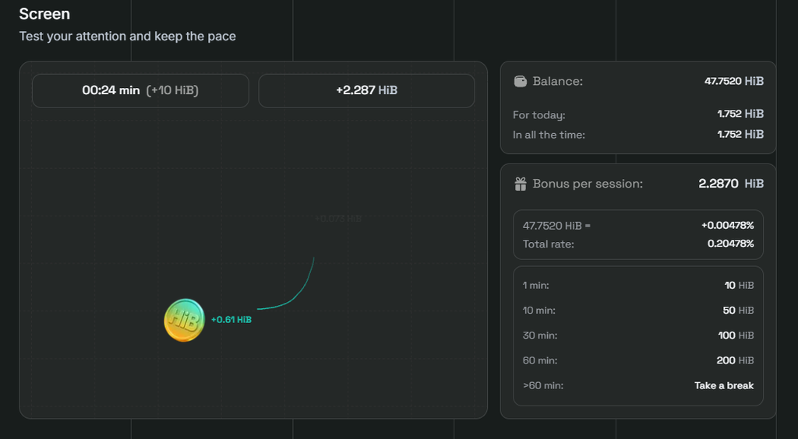Click the '1 min:' row label
Screen dimensions: 798x439
536,286
